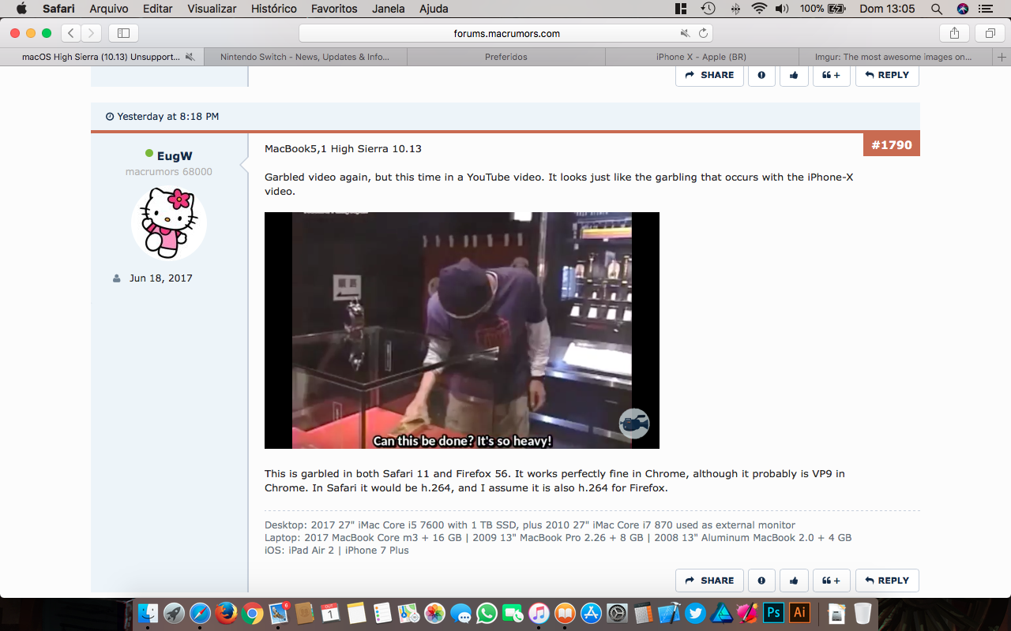
Task: Click the Yesterday at 8:18 PM timestamp
Action: coord(168,116)
